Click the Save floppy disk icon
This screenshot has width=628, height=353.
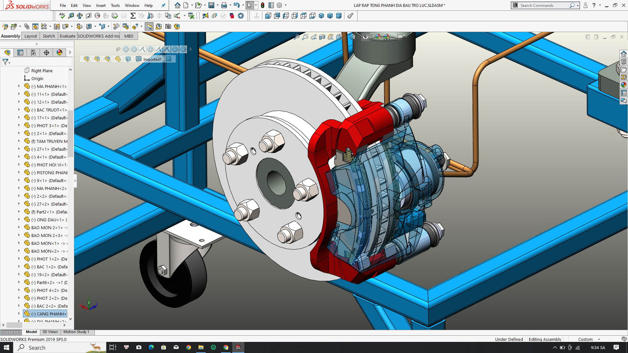coord(211,5)
